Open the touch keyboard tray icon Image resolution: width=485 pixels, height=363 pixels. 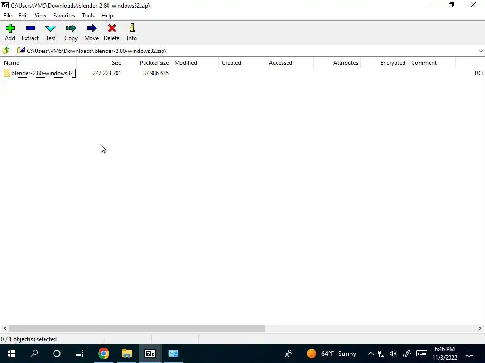(422, 354)
